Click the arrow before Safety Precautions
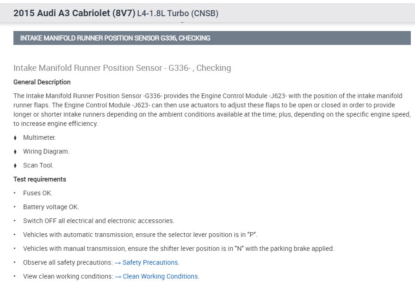 (x=118, y=262)
